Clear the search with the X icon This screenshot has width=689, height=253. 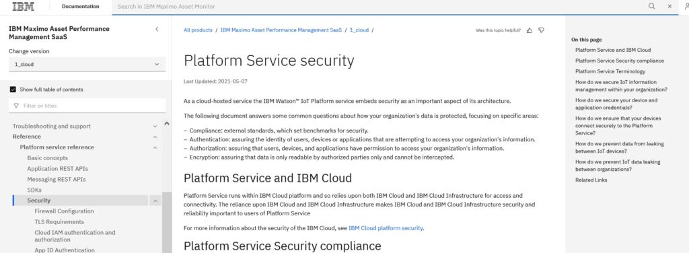[669, 7]
